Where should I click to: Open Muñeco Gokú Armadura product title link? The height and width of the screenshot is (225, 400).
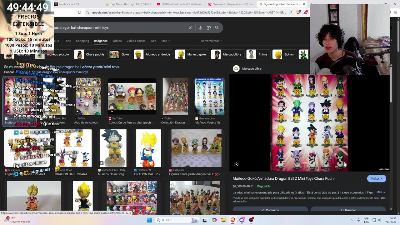point(283,178)
